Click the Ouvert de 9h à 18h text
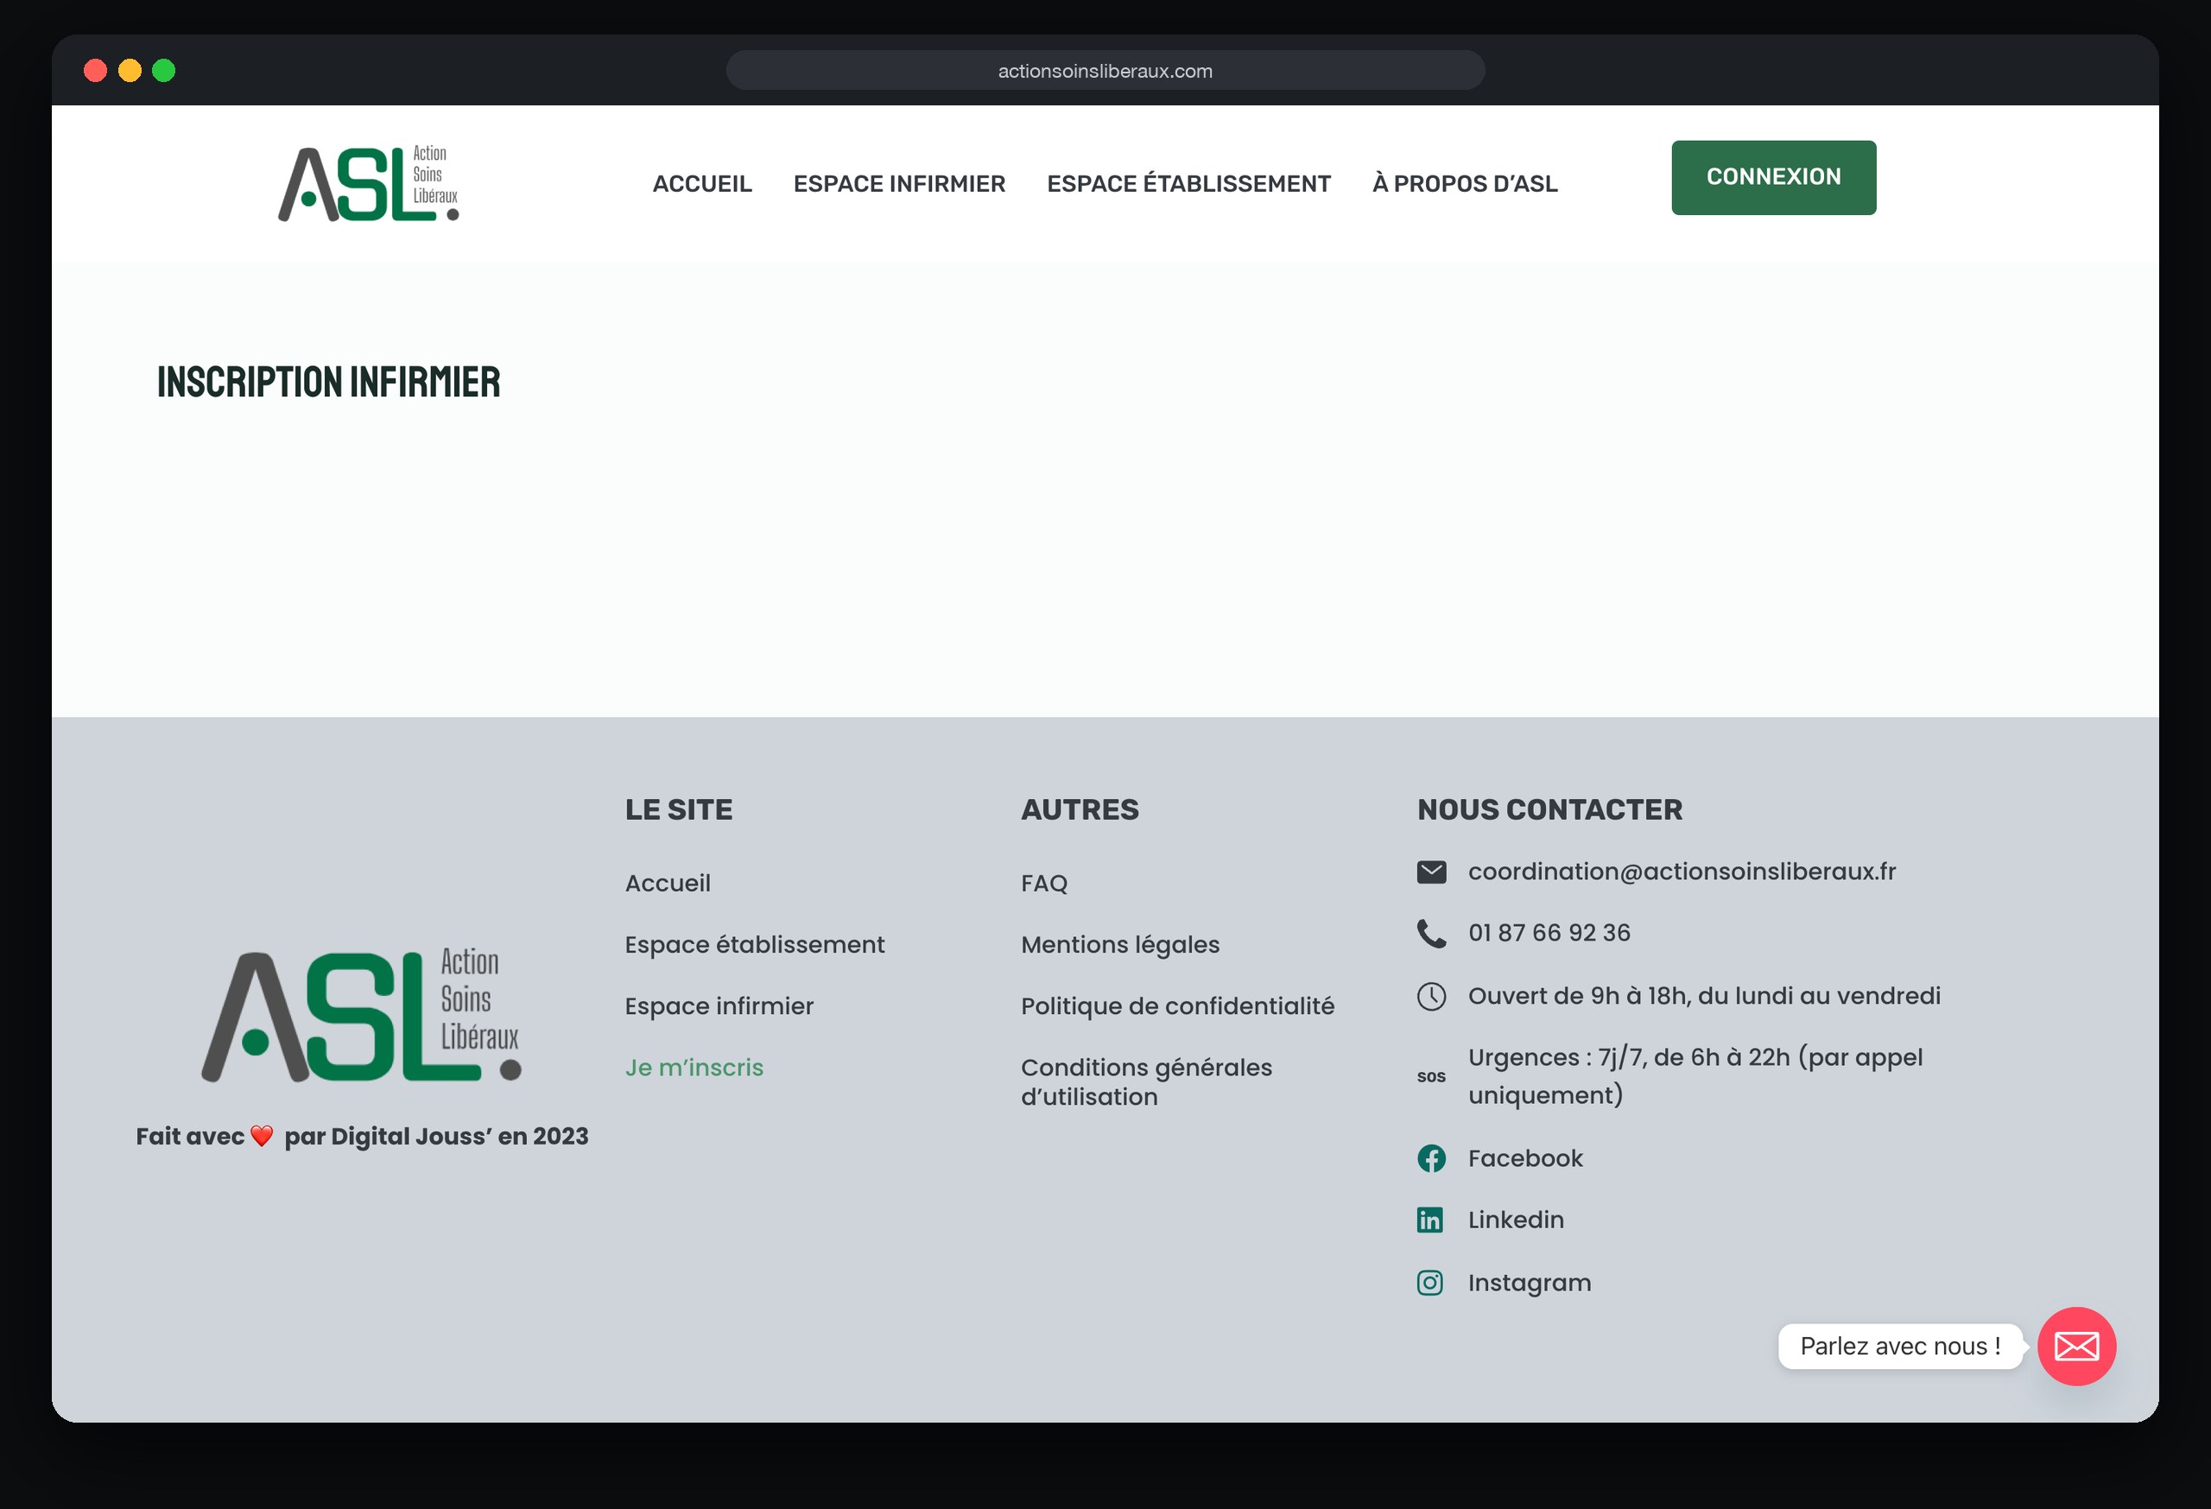Image resolution: width=2211 pixels, height=1509 pixels. [1704, 995]
